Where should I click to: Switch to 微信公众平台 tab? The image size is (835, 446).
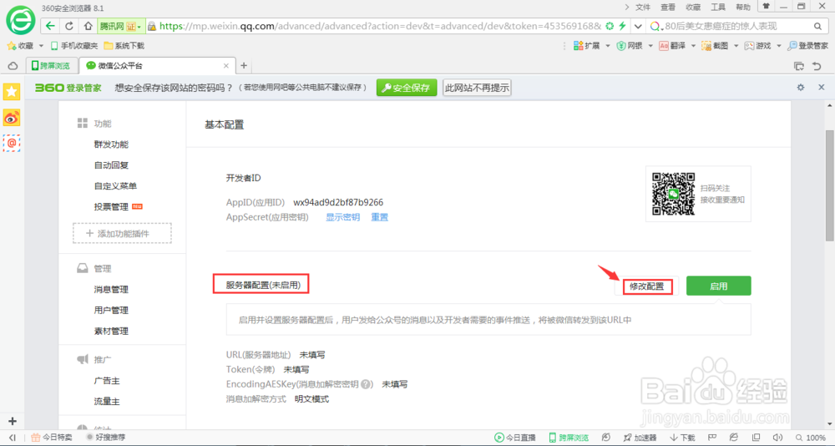tap(157, 65)
